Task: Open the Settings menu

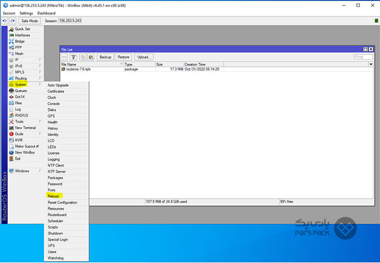Action: pos(26,13)
